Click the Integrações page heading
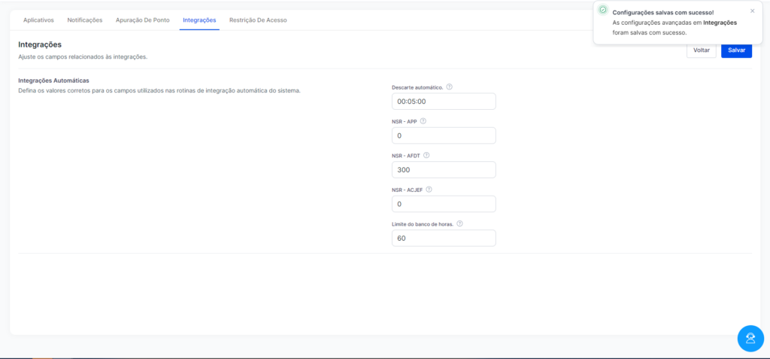Image resolution: width=770 pixels, height=359 pixels. (40, 44)
